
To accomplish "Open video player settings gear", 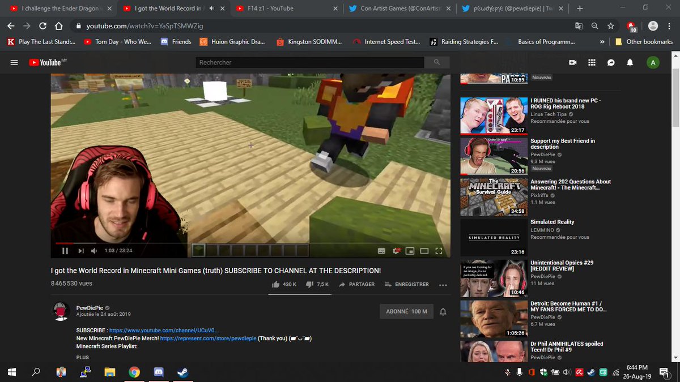I will click(x=396, y=251).
